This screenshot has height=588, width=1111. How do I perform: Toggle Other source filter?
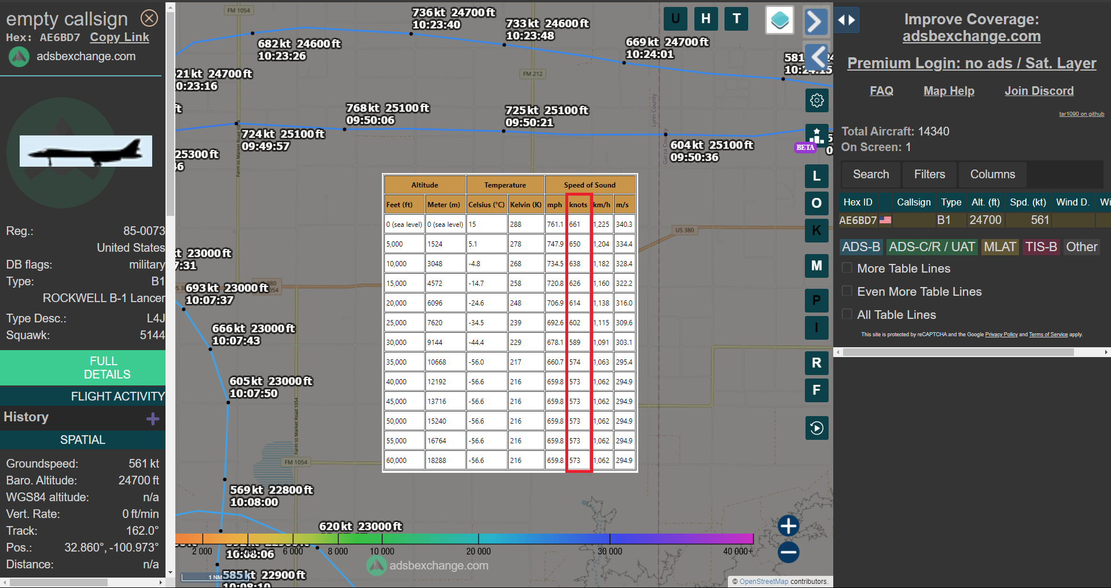(x=1081, y=247)
